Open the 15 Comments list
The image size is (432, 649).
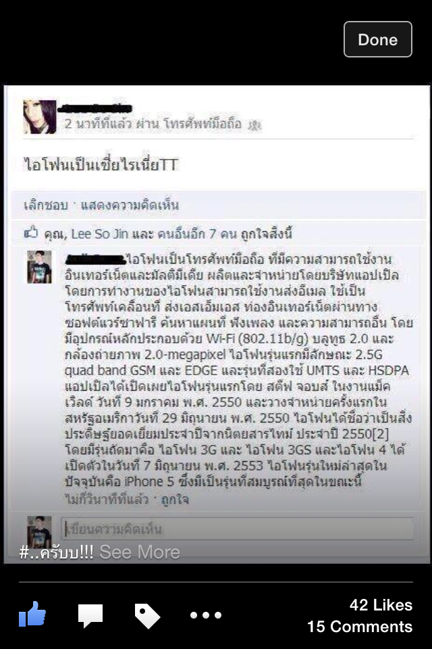(x=360, y=627)
